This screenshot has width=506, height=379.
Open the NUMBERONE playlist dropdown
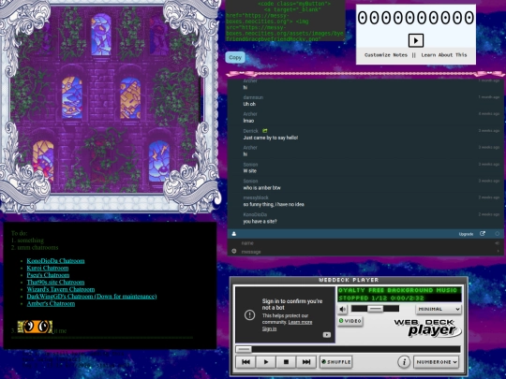pos(437,362)
